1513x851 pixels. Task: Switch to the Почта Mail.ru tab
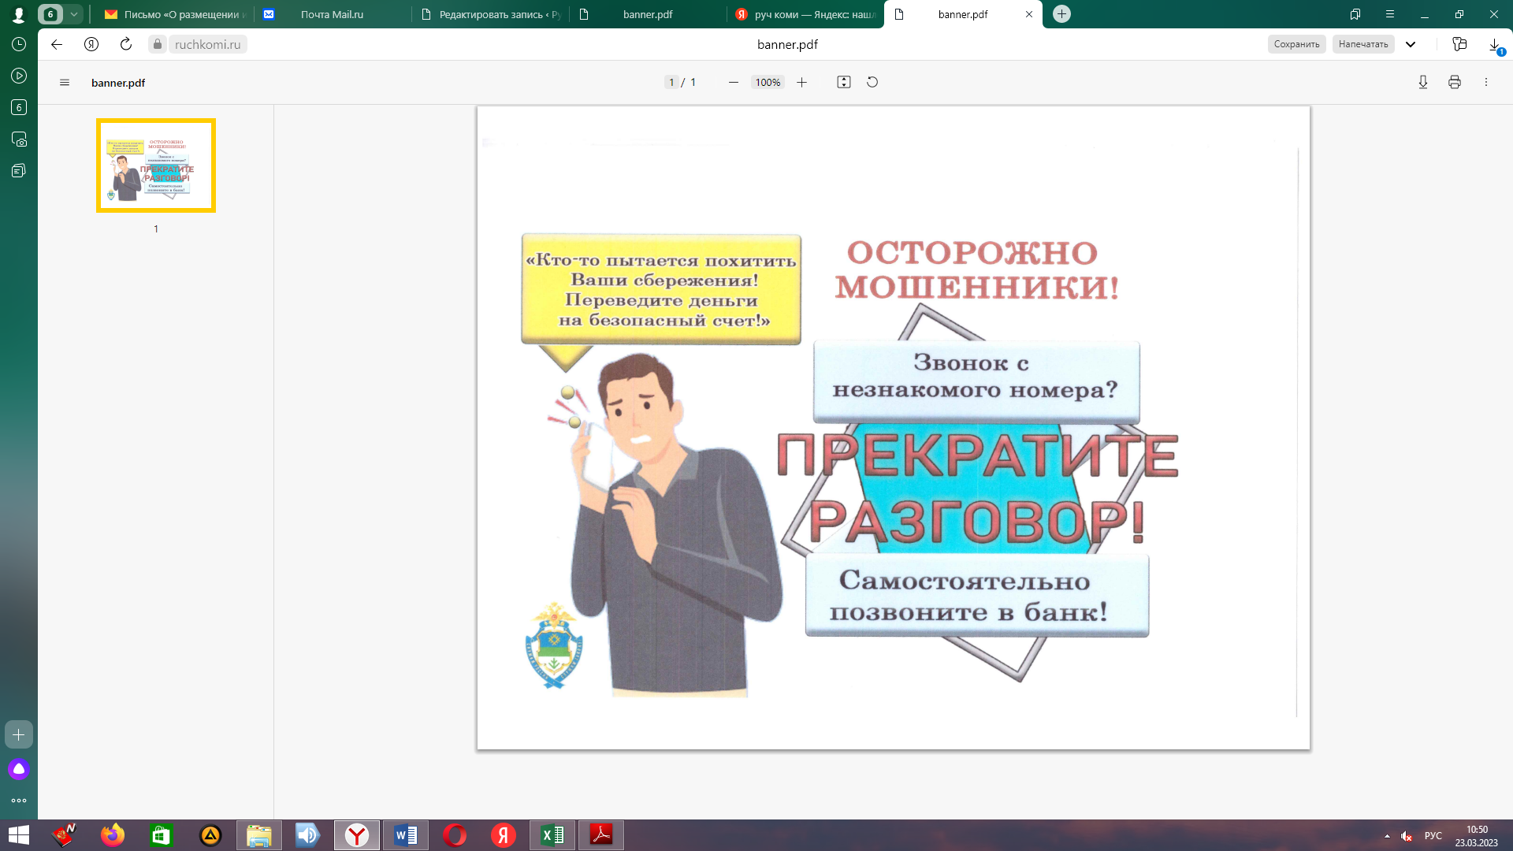(333, 14)
